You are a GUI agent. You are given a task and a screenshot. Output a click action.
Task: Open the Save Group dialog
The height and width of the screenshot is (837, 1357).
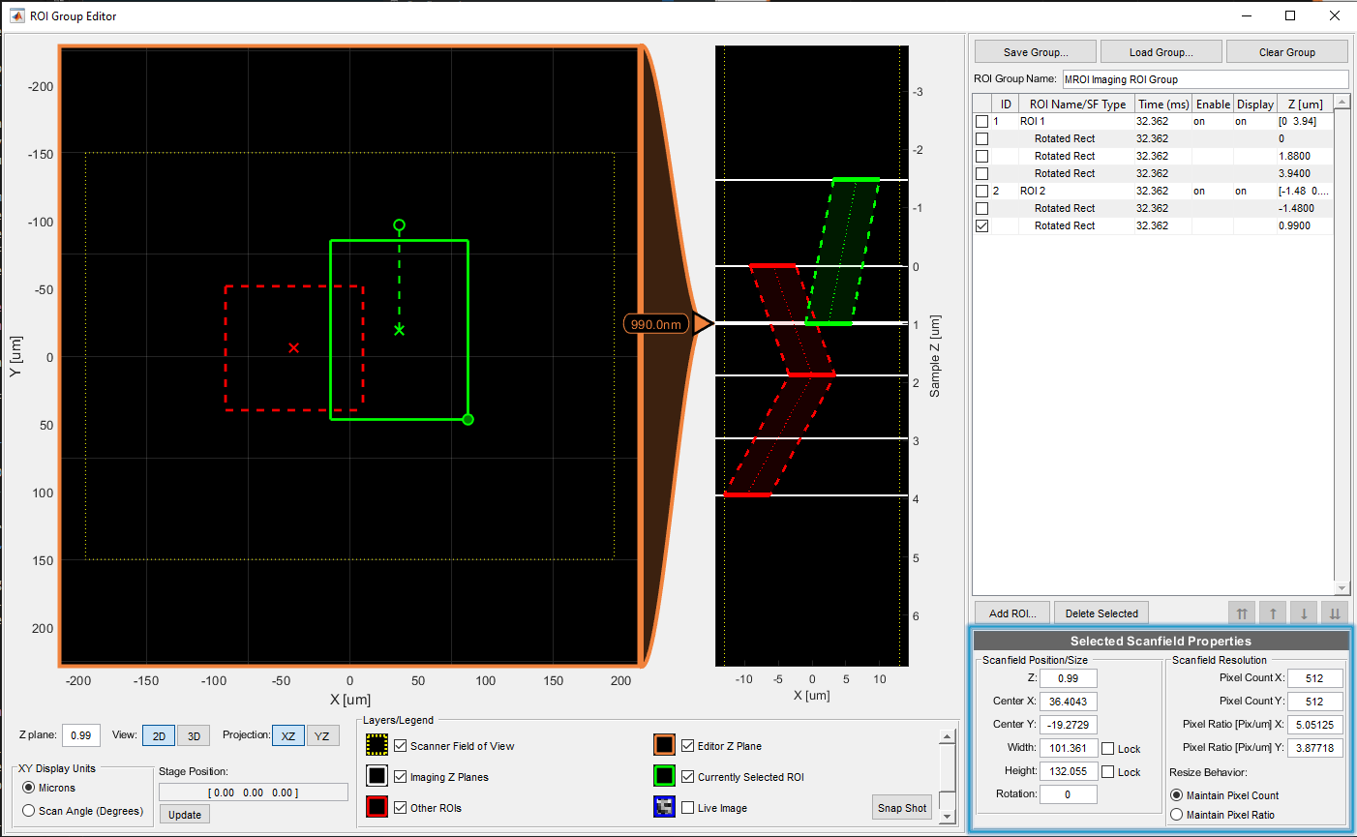click(1035, 51)
